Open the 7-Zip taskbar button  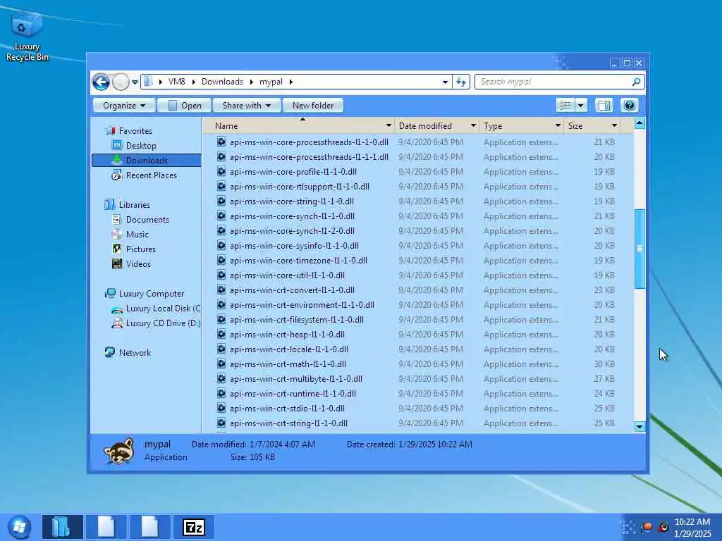click(193, 527)
